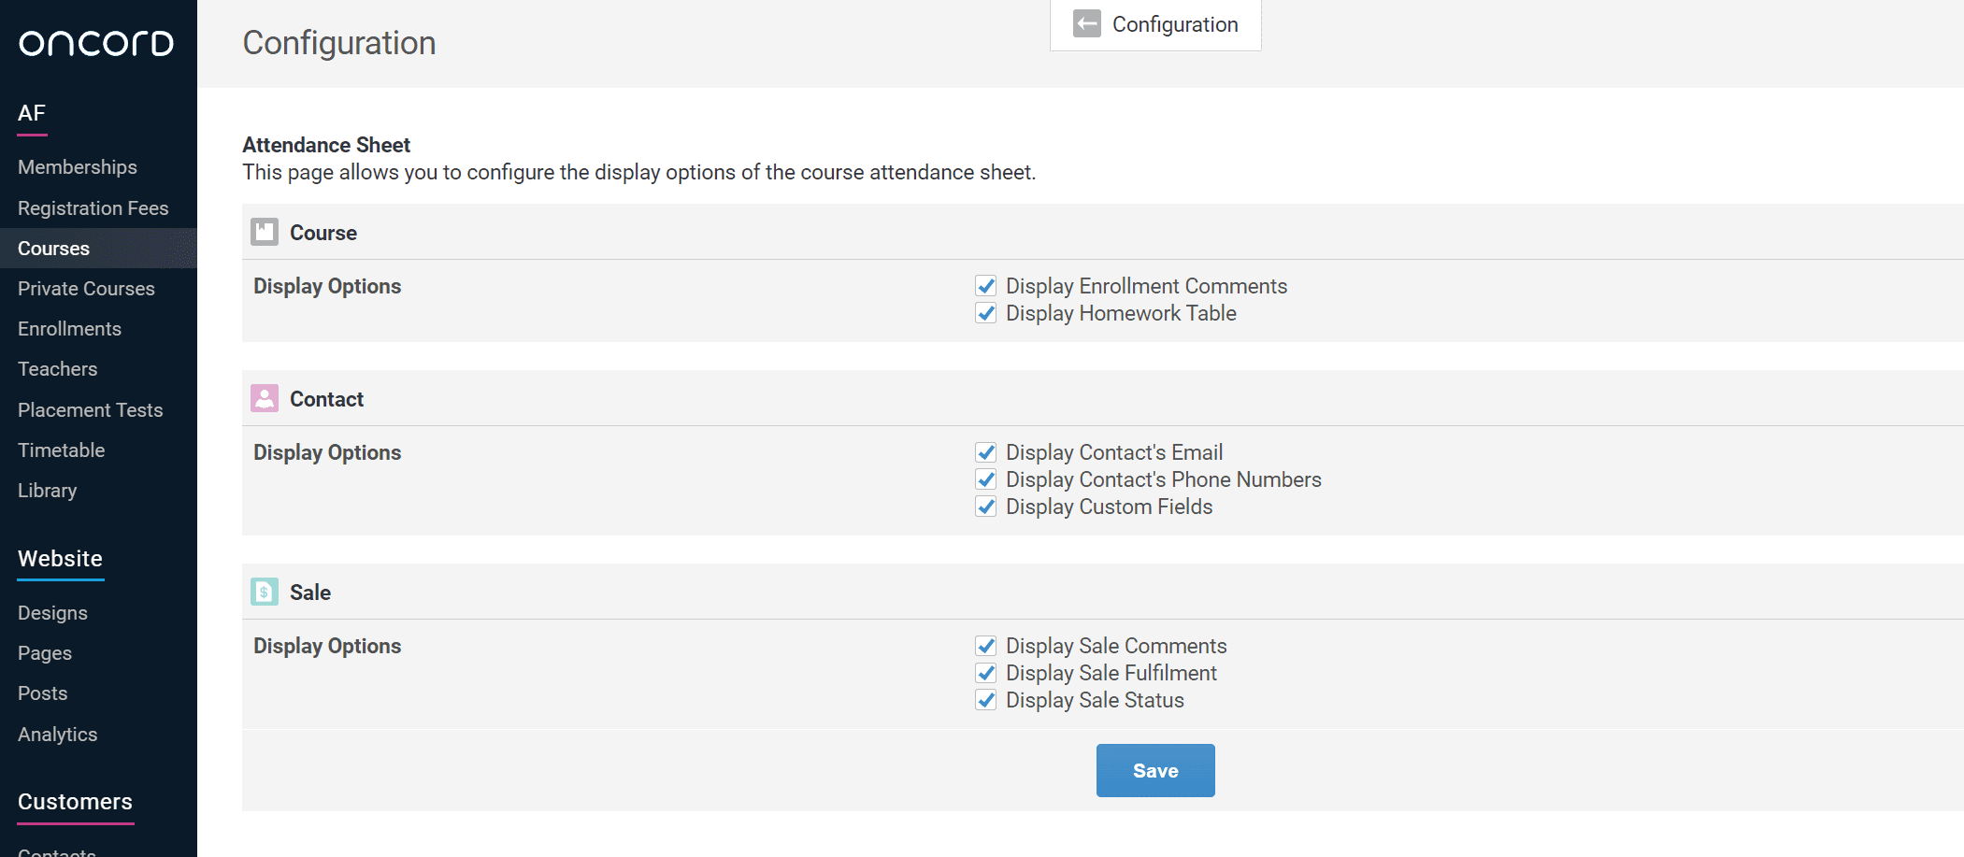Uncheck Display Sale Status

985,700
